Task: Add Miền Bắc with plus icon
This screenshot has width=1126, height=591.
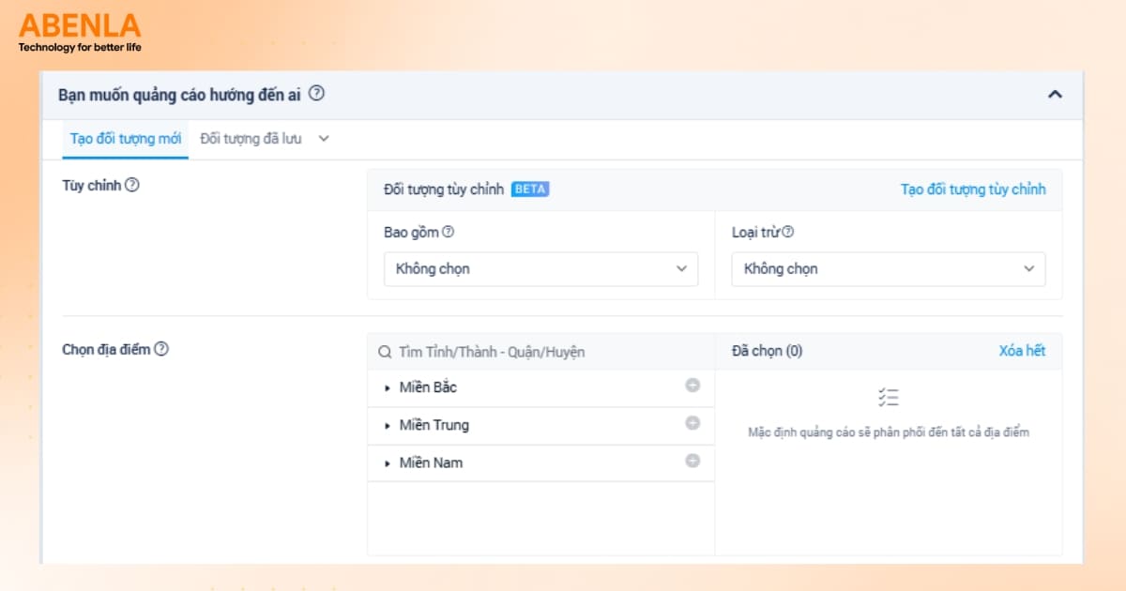Action: coord(692,386)
